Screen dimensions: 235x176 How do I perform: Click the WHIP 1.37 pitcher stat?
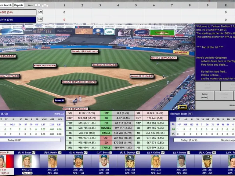point(43,125)
